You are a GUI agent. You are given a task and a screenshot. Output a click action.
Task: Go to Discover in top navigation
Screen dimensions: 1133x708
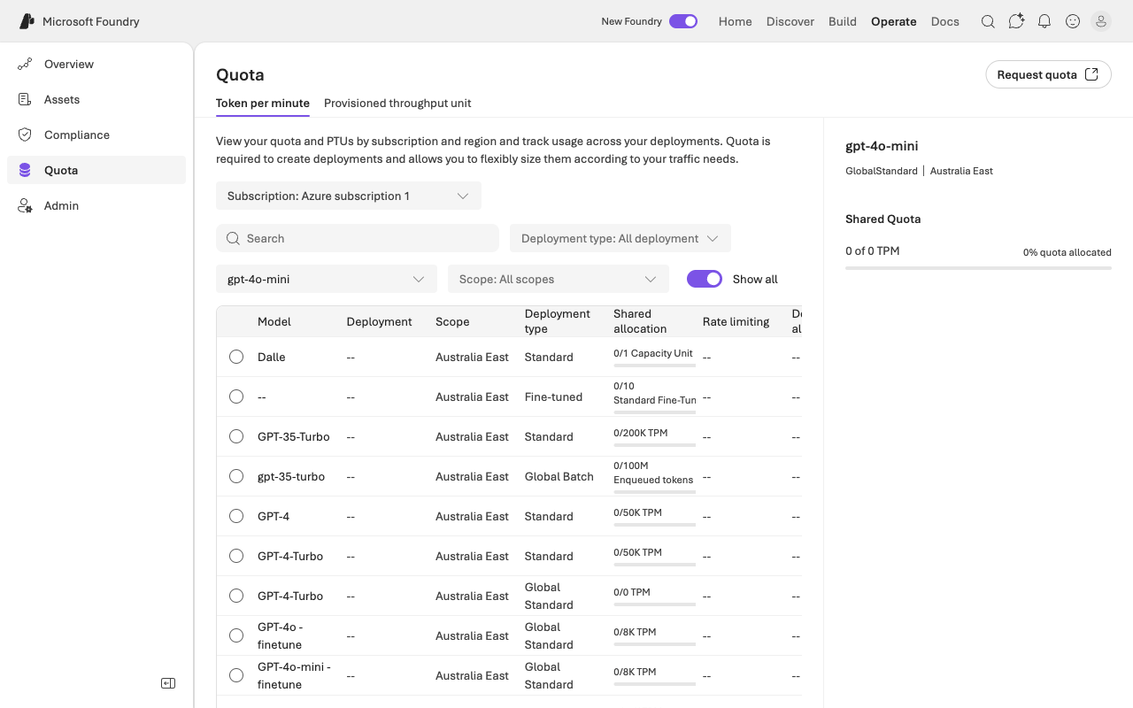[790, 21]
